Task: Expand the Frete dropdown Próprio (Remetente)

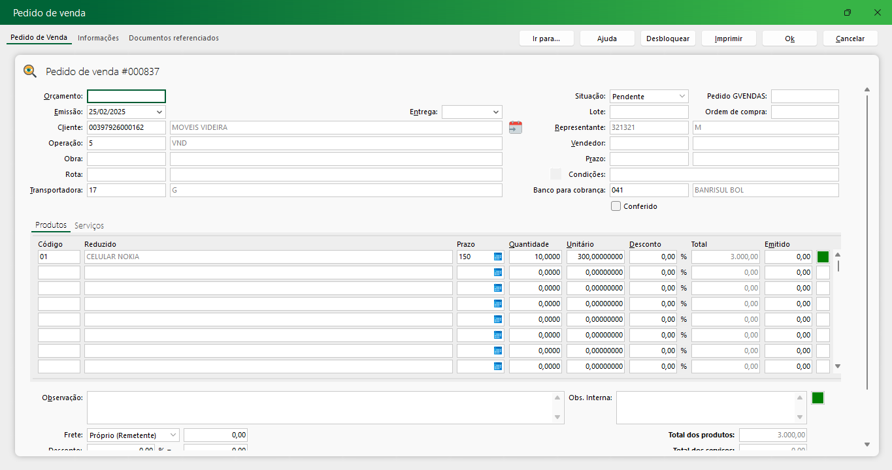Action: (x=173, y=435)
